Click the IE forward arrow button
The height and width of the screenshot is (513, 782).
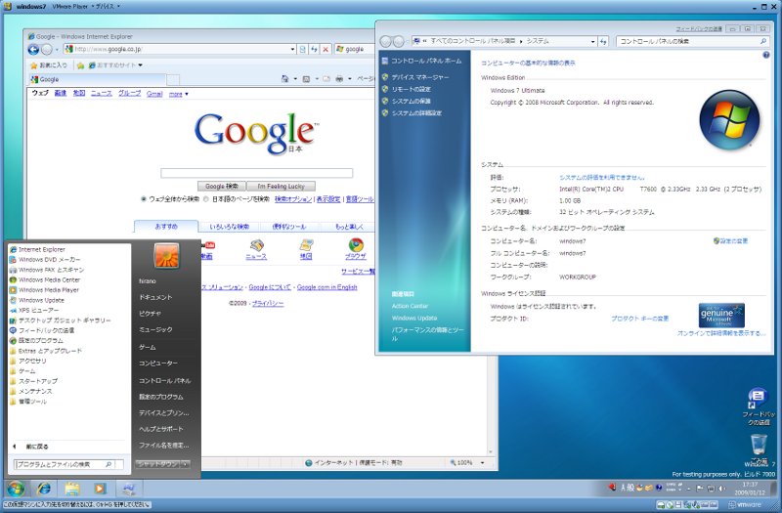tap(46, 50)
